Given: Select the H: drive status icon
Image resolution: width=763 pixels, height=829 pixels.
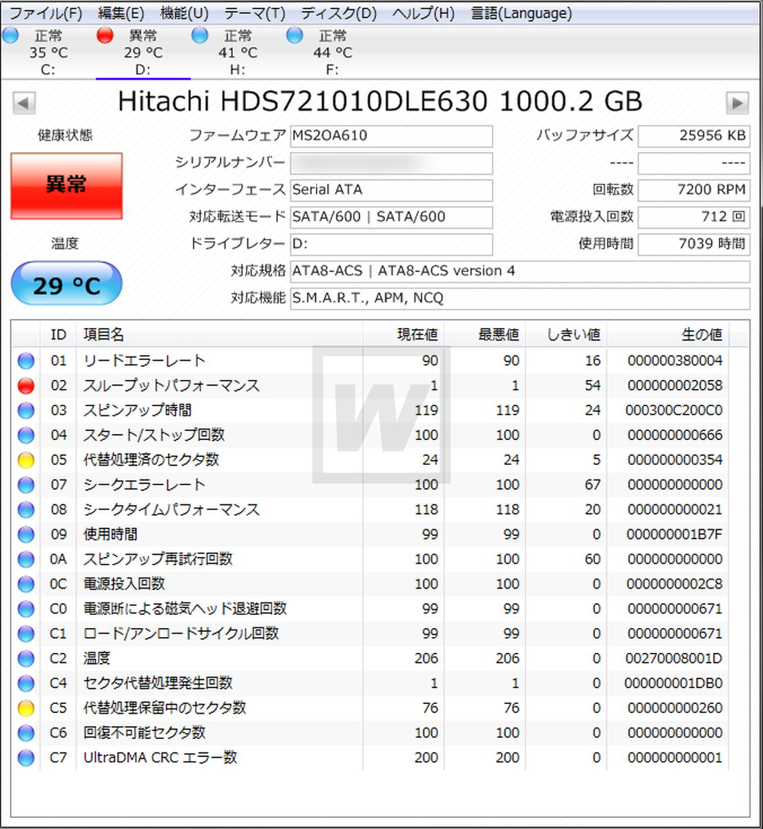Looking at the screenshot, I should [200, 35].
